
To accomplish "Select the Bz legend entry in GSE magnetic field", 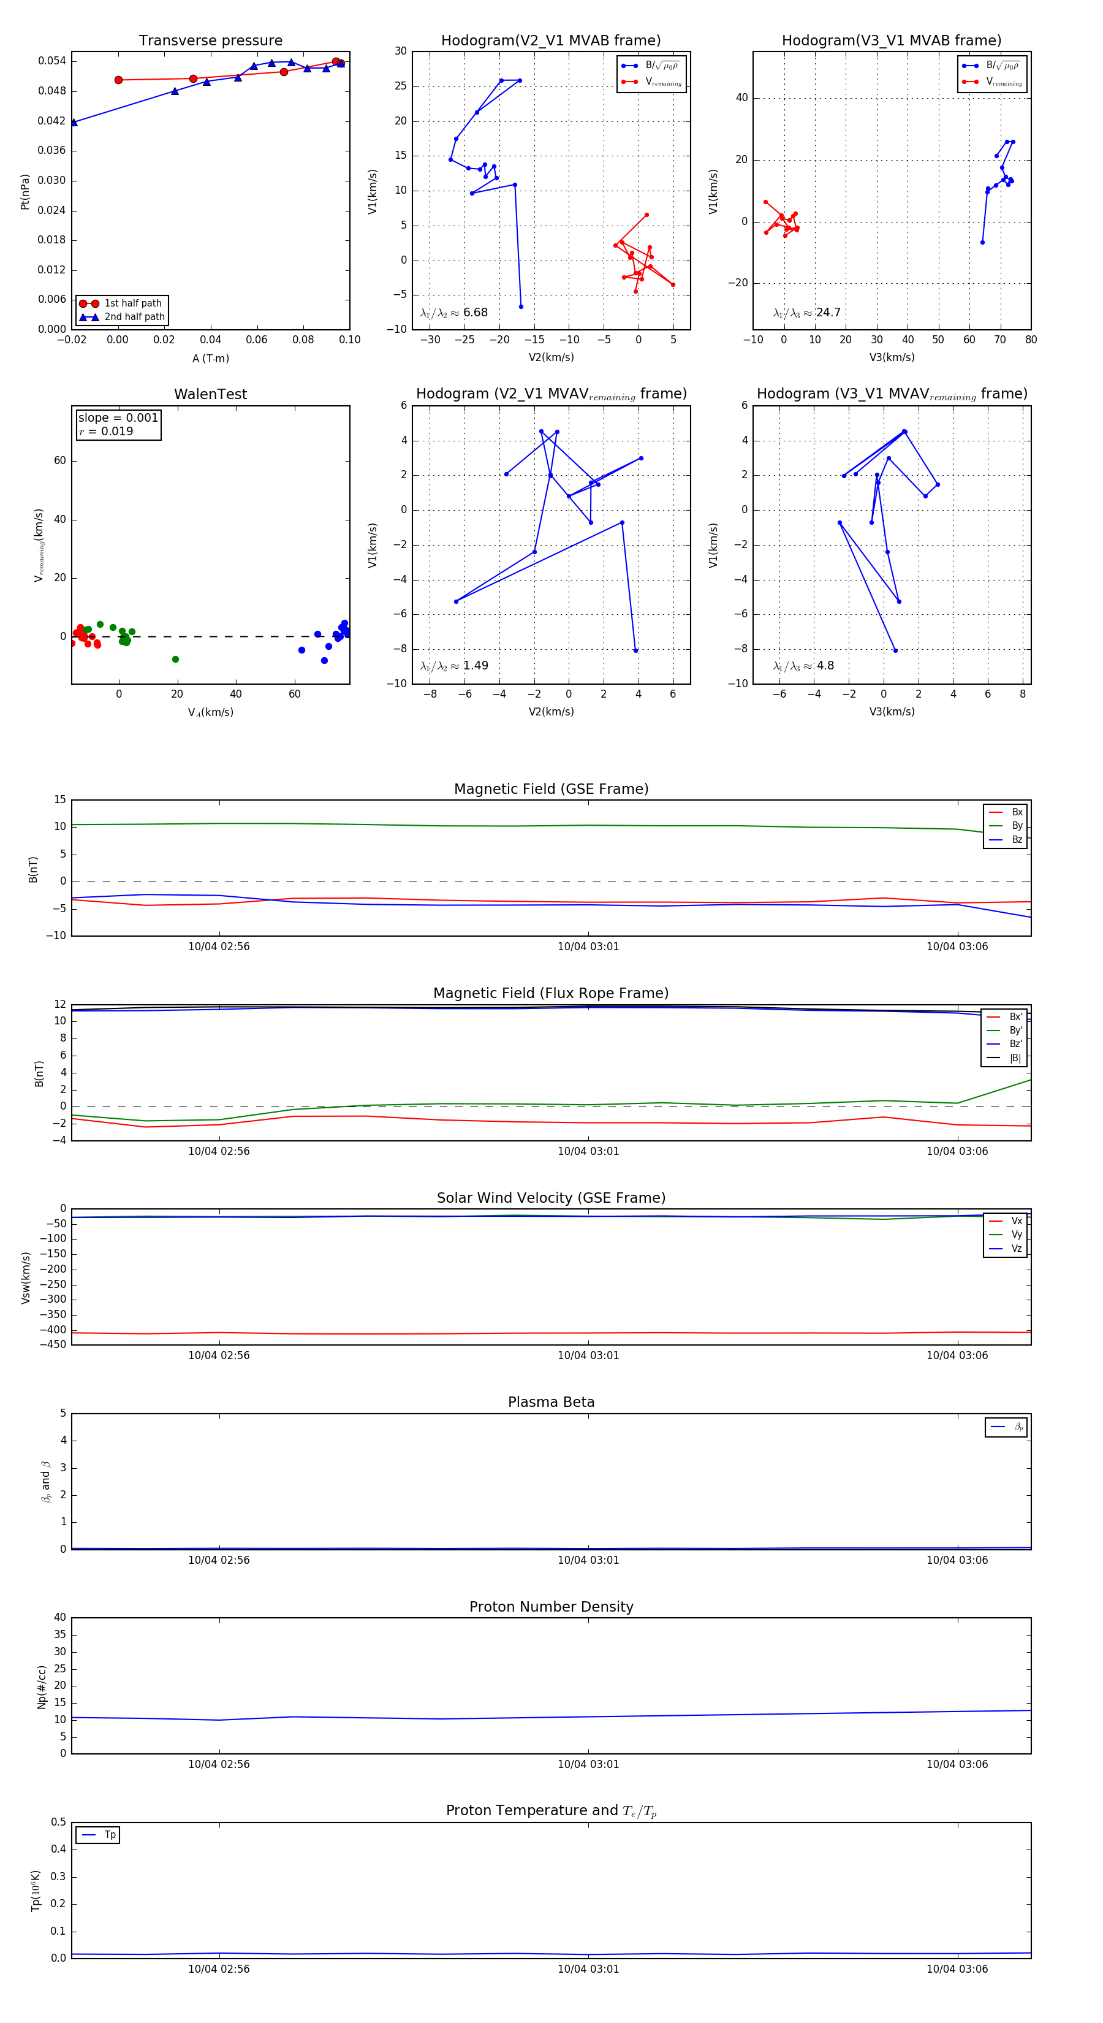I will pyautogui.click(x=1006, y=839).
